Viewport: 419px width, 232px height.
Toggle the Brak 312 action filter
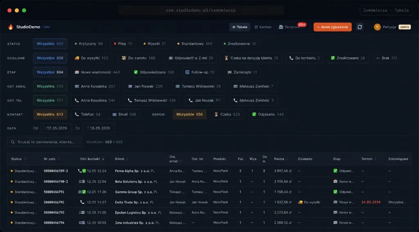(x=387, y=58)
